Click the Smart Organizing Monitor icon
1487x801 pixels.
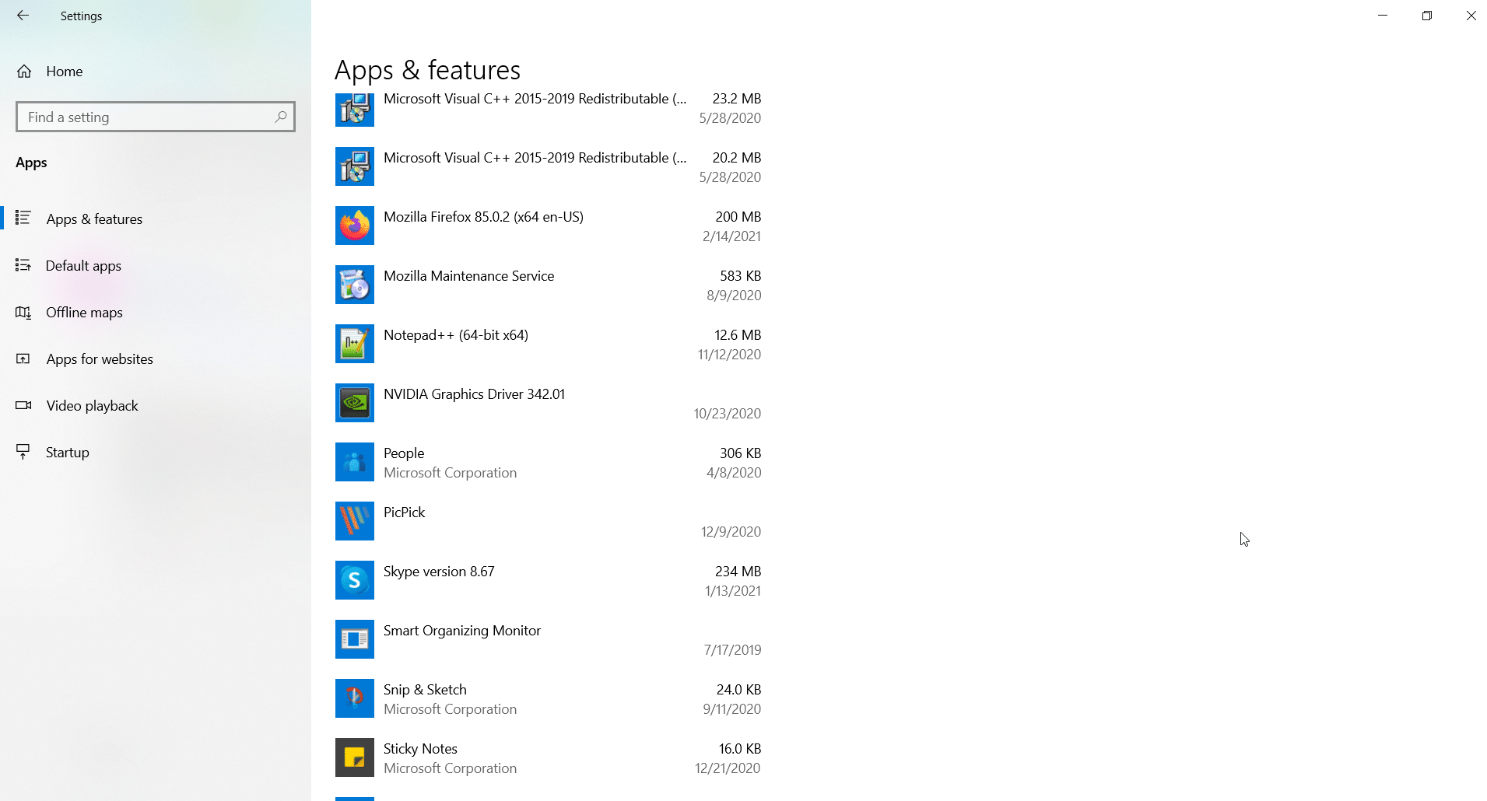354,639
